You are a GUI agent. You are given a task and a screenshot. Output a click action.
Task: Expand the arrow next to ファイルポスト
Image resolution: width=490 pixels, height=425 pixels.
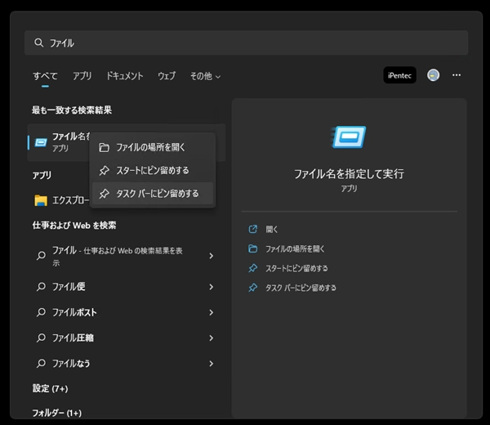pos(212,312)
